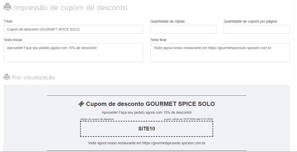The height and width of the screenshot is (152, 297).
Task: Click the printer icon beside Impressão de cupom
Action: tap(7, 7)
